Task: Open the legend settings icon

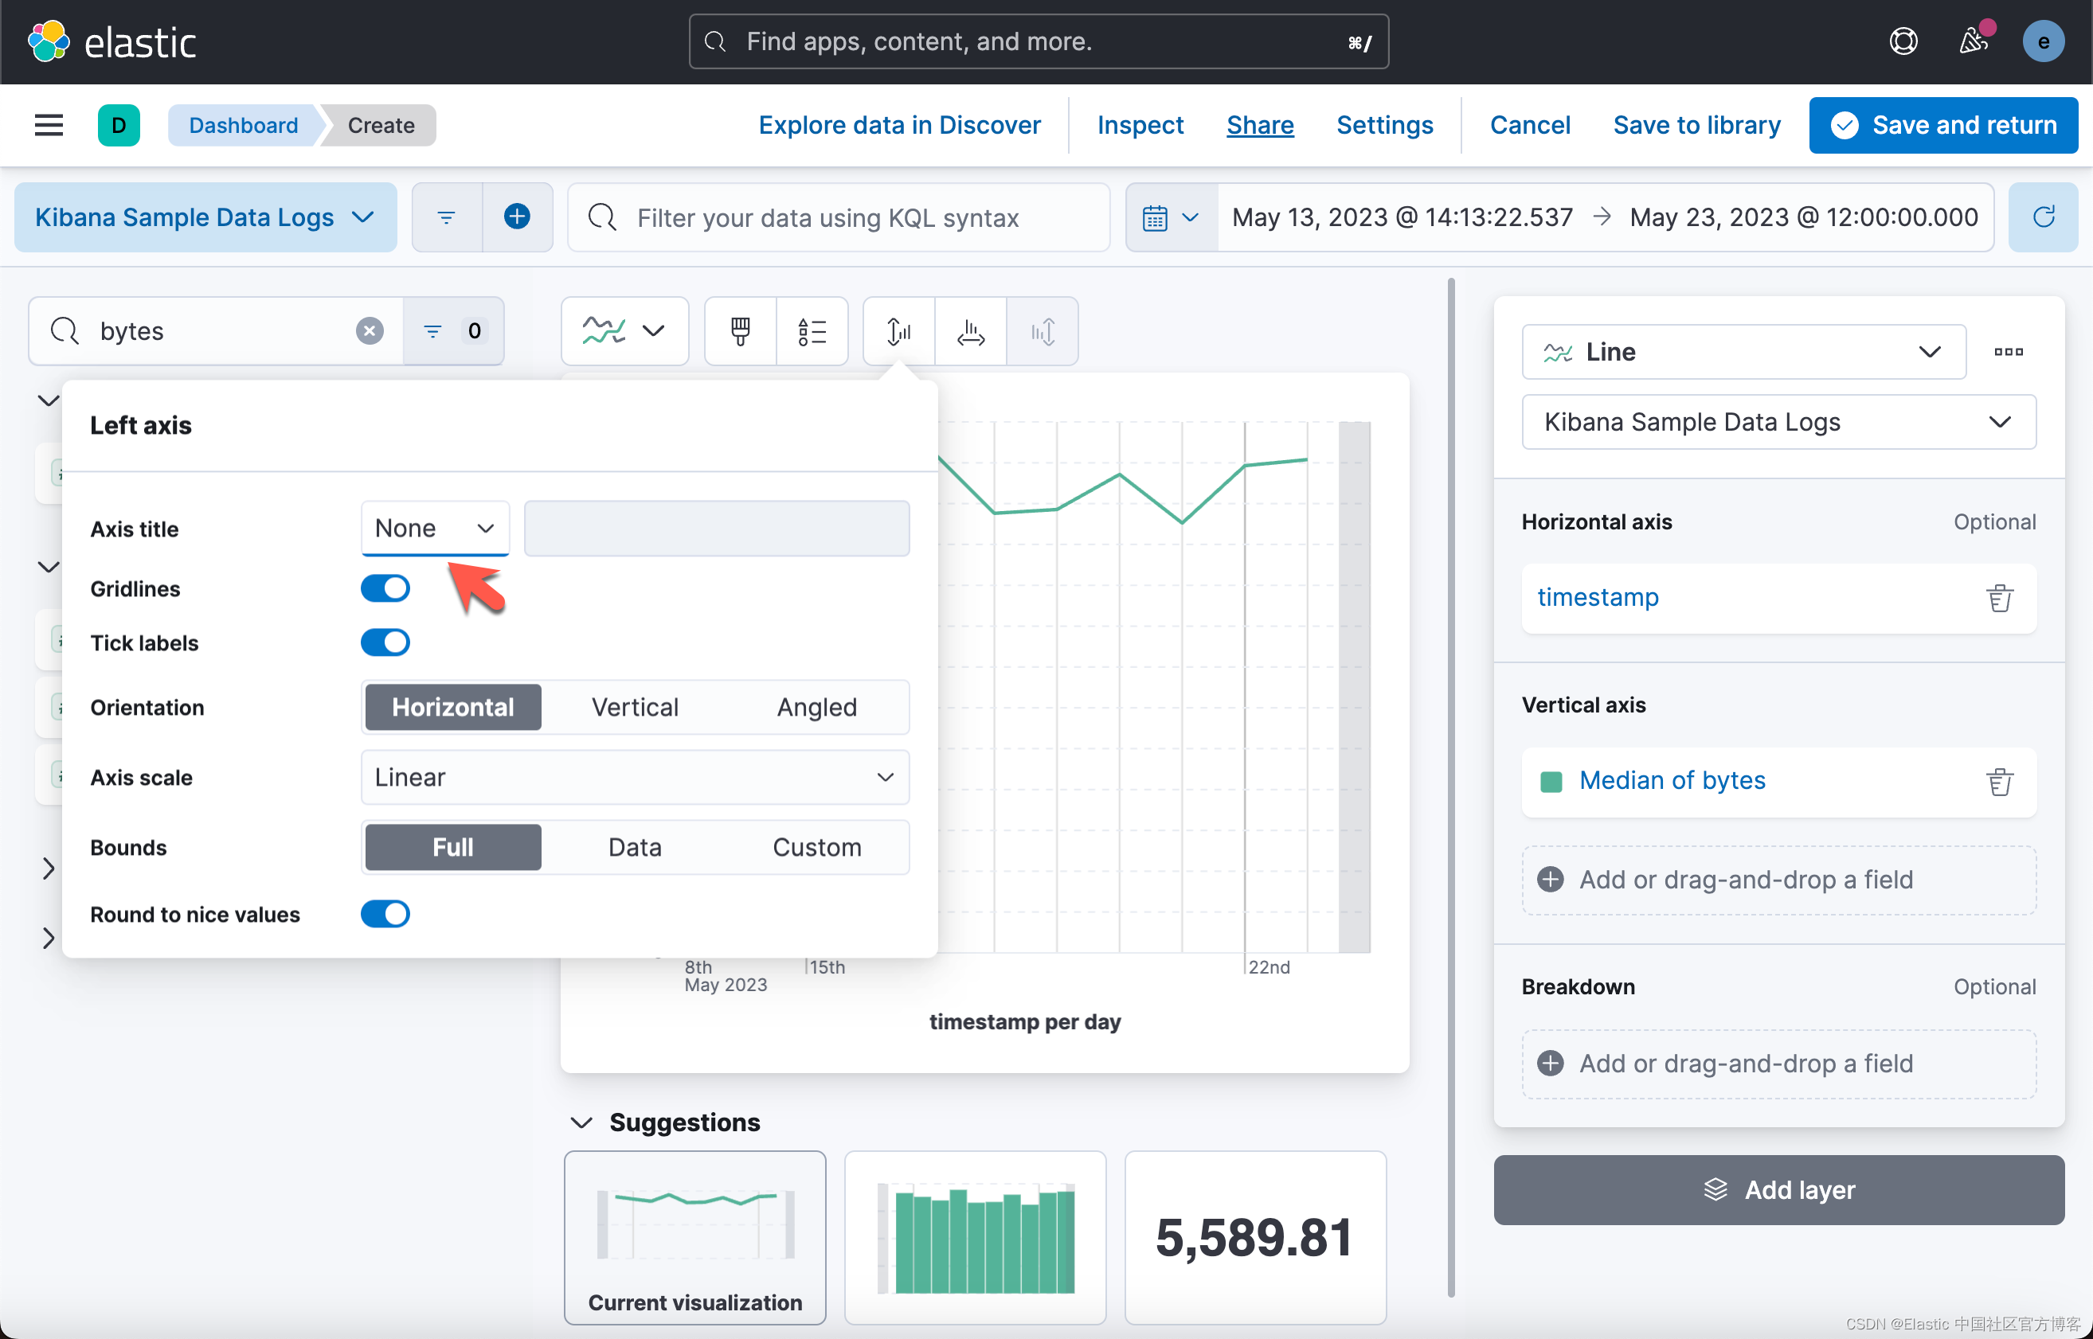Action: coord(812,330)
